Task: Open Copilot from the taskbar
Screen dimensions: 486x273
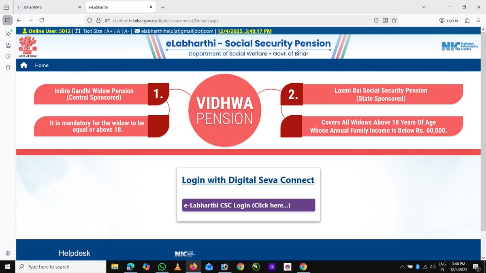Action: pos(146,267)
